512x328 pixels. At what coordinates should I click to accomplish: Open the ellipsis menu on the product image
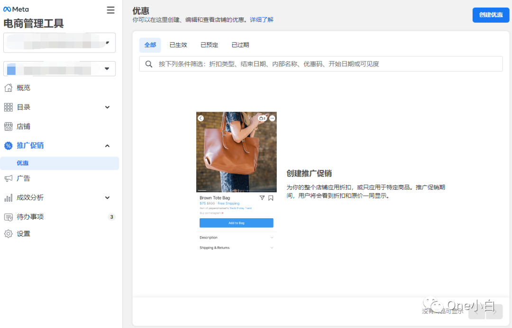[272, 118]
